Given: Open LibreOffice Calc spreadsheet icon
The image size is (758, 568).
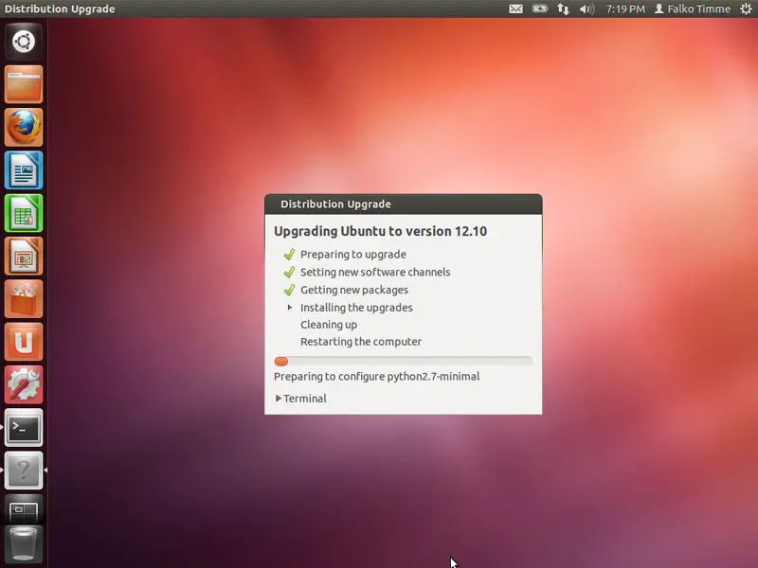Looking at the screenshot, I should click(x=24, y=213).
